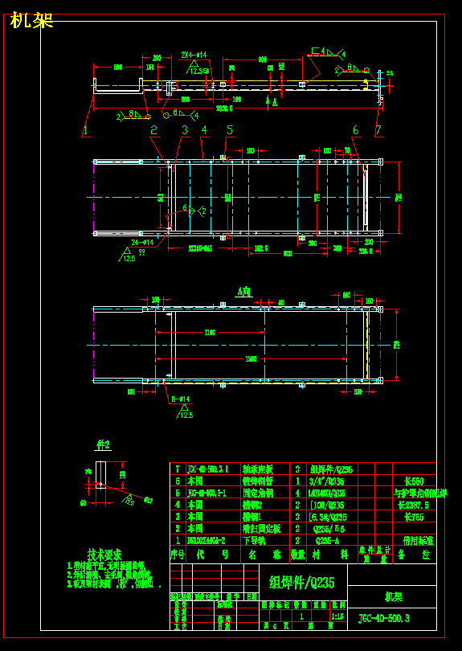Click the 技术要求 heading
This screenshot has width=462, height=651.
pos(104,554)
